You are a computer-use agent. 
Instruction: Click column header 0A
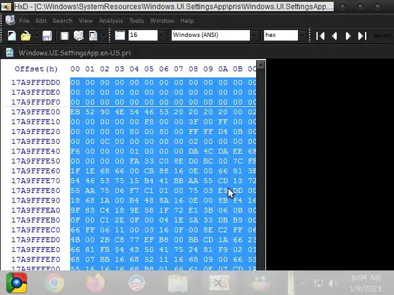pyautogui.click(x=223, y=69)
